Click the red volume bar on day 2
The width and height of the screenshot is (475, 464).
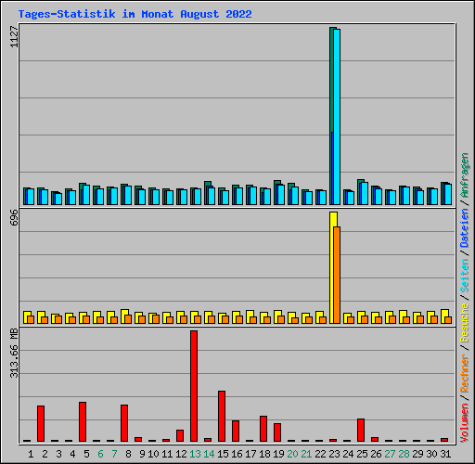(41, 423)
